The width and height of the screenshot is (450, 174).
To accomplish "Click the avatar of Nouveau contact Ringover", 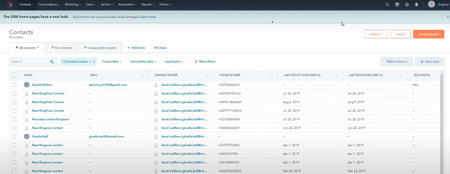I will [27, 119].
